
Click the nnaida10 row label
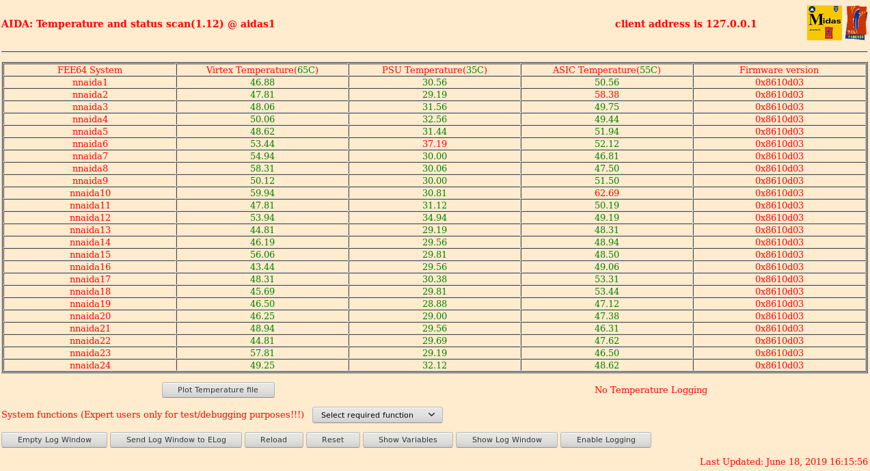90,193
